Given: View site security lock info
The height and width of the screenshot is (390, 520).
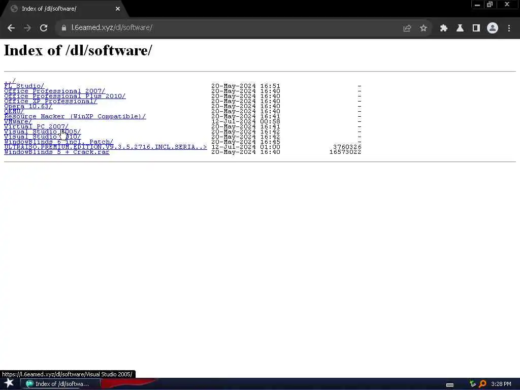Looking at the screenshot, I should tap(63, 28).
